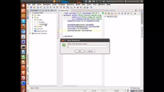The height and width of the screenshot is (92, 164).
Task: Toggle fold marker at closing project tag
Action: pos(63,36)
